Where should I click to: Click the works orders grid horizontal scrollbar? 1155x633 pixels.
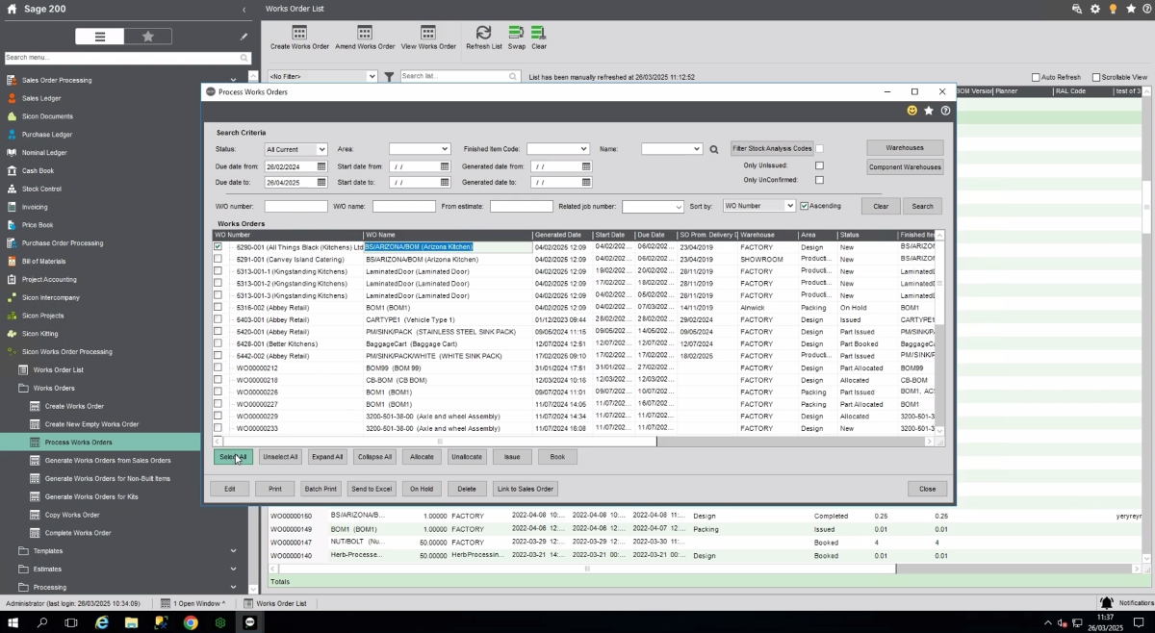442,442
